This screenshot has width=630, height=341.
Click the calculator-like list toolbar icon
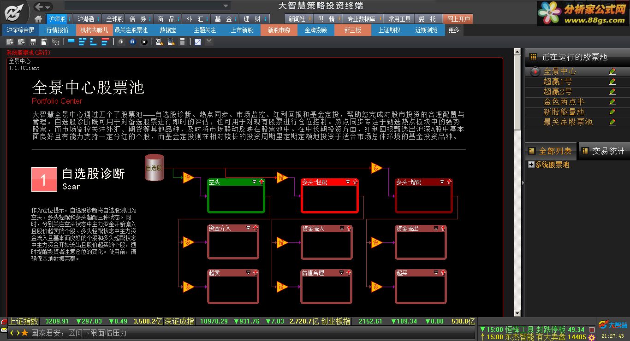tap(182, 42)
